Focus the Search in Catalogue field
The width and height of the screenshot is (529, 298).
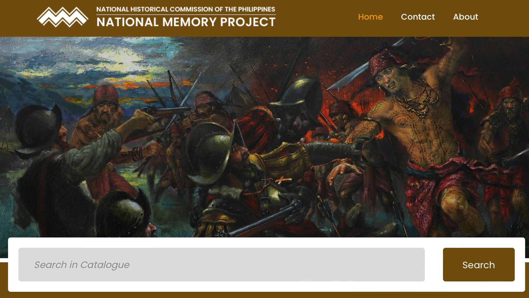[x=221, y=265]
